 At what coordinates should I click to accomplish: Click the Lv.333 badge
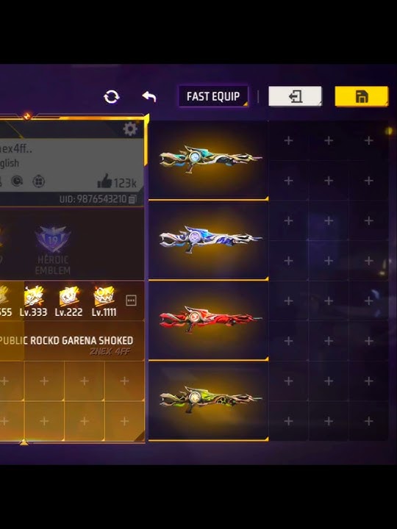33,302
